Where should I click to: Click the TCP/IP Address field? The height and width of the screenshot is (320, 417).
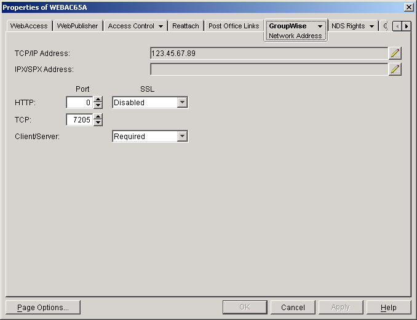tap(269, 53)
